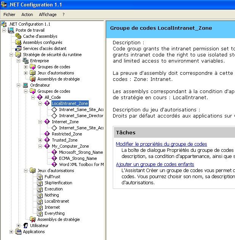Screen dimensions: 235x240
Task: Expand the Utilisateur policy level
Action: 19,226
